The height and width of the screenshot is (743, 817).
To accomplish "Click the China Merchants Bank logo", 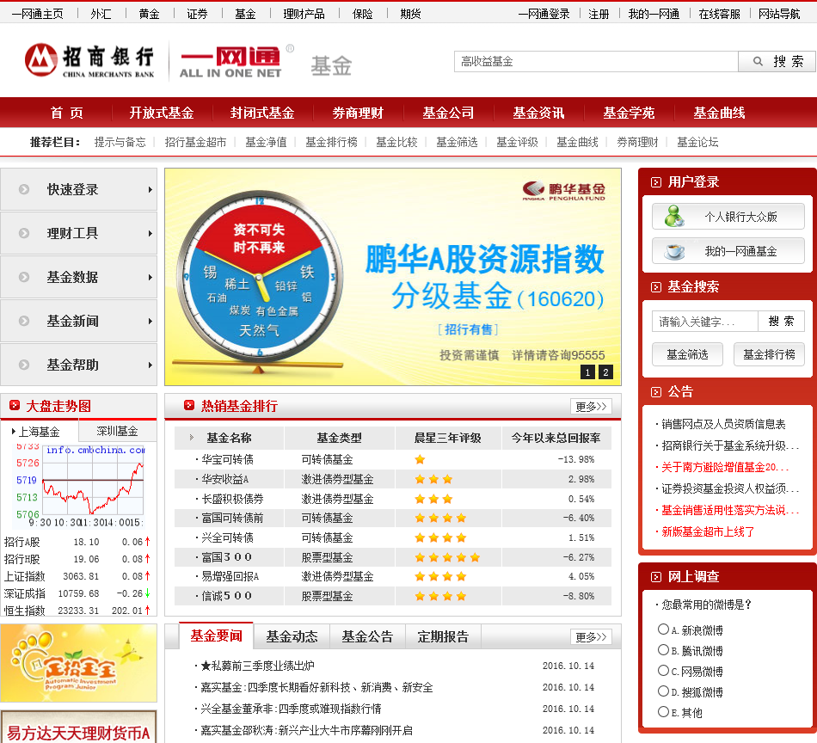I will click(x=89, y=61).
